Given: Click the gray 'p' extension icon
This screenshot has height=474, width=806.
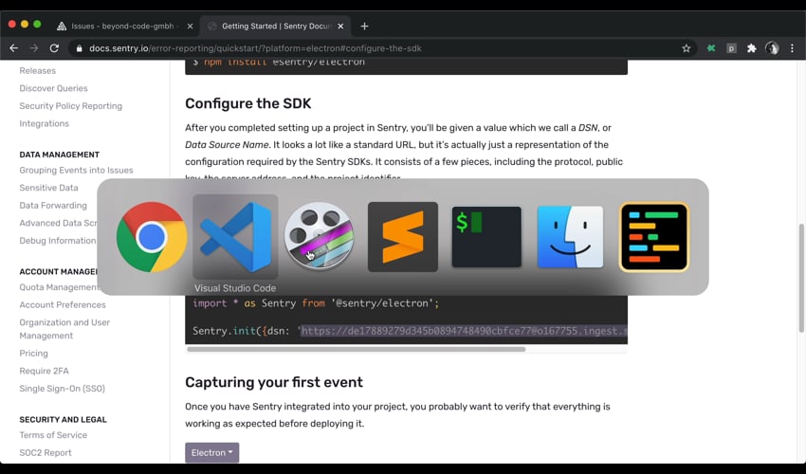Looking at the screenshot, I should coord(731,48).
